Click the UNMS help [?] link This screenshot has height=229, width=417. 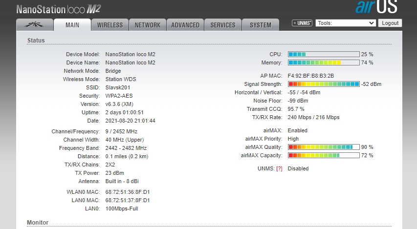(279, 168)
